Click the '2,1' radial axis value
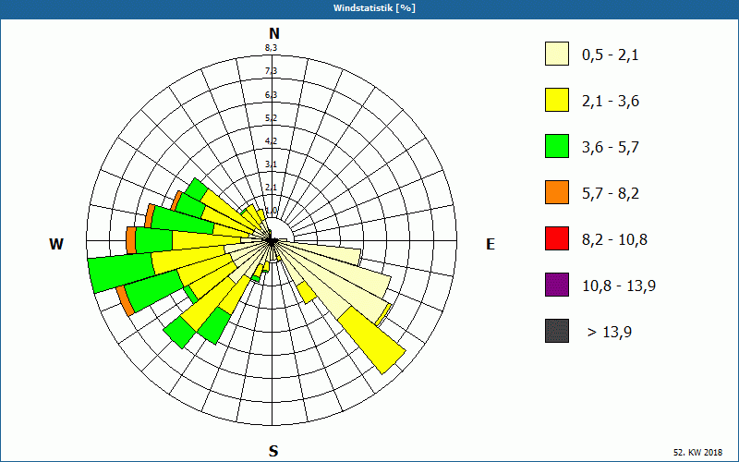Image resolution: width=739 pixels, height=462 pixels. (x=271, y=188)
